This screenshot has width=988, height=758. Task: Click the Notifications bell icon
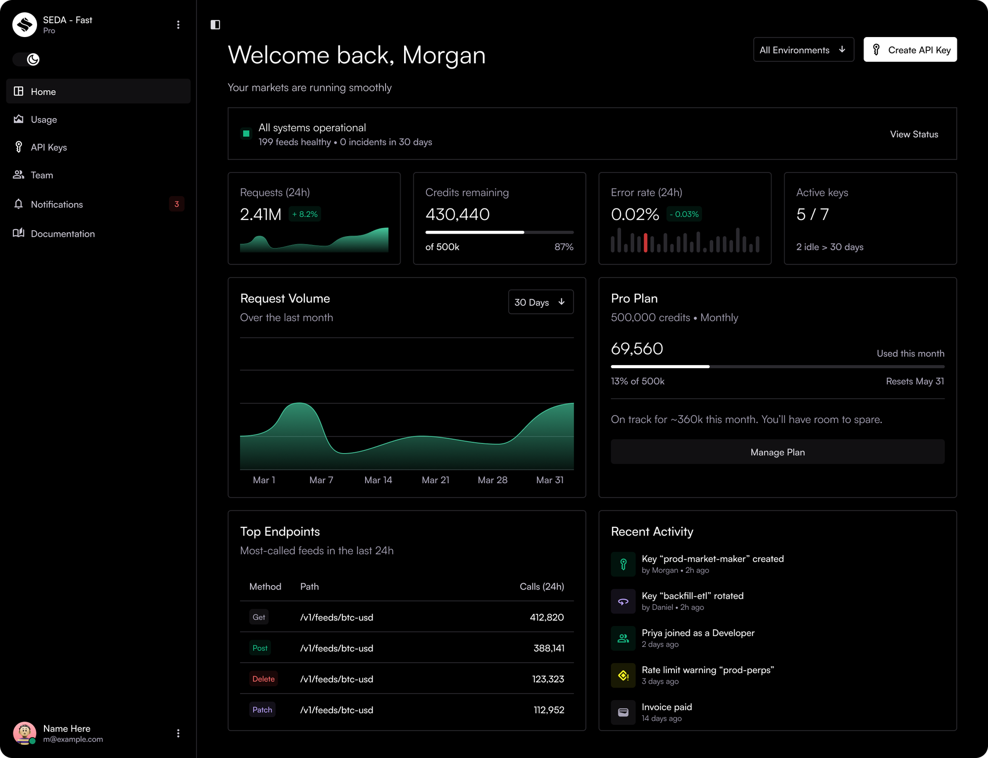click(x=19, y=204)
